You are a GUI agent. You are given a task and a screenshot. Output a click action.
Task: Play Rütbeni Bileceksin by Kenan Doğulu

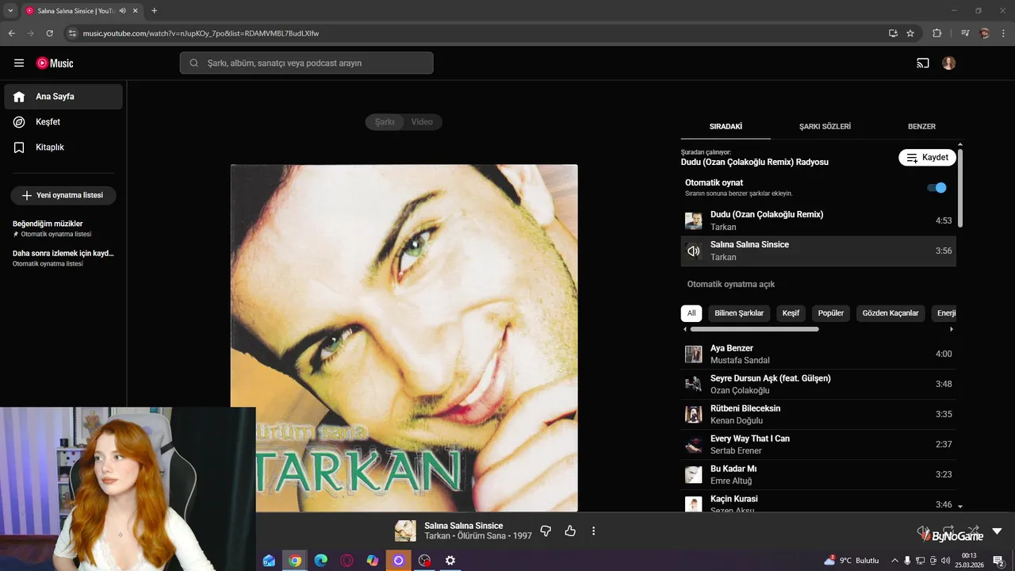click(818, 414)
